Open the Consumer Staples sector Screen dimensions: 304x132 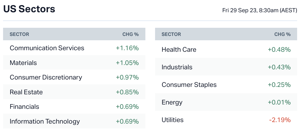189,85
